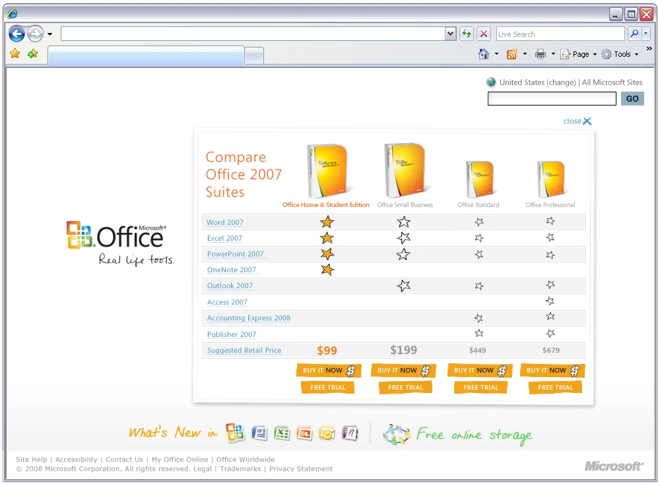The image size is (660, 484).
Task: Click the browser Back arrow button
Action: point(17,34)
